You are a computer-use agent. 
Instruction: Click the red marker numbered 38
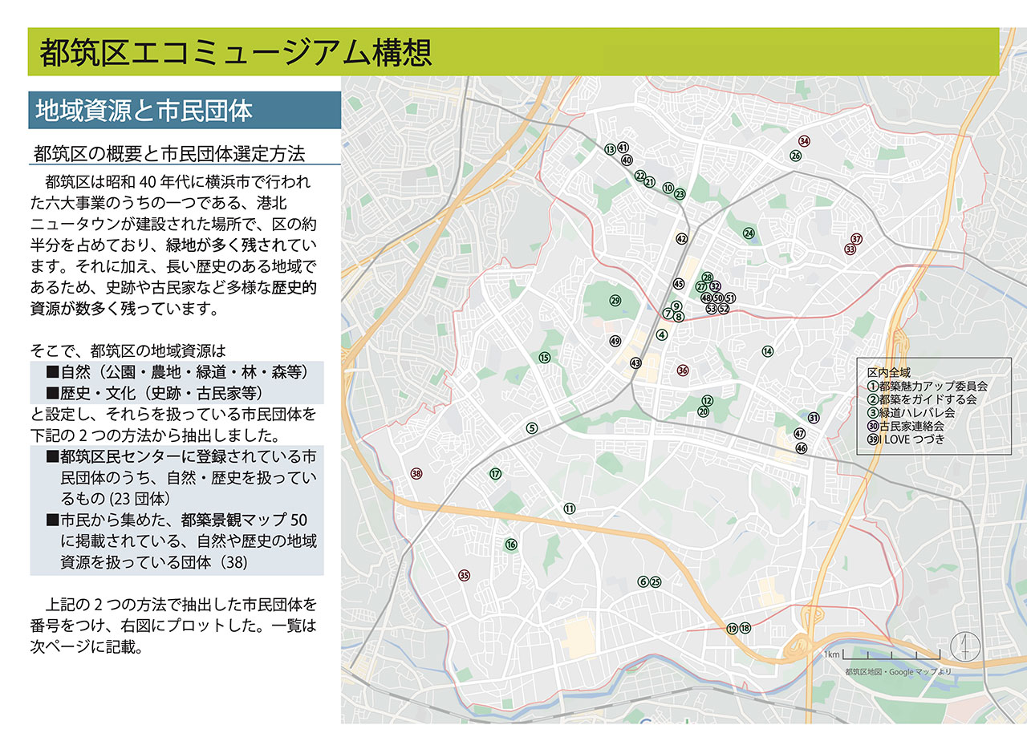[x=416, y=473]
